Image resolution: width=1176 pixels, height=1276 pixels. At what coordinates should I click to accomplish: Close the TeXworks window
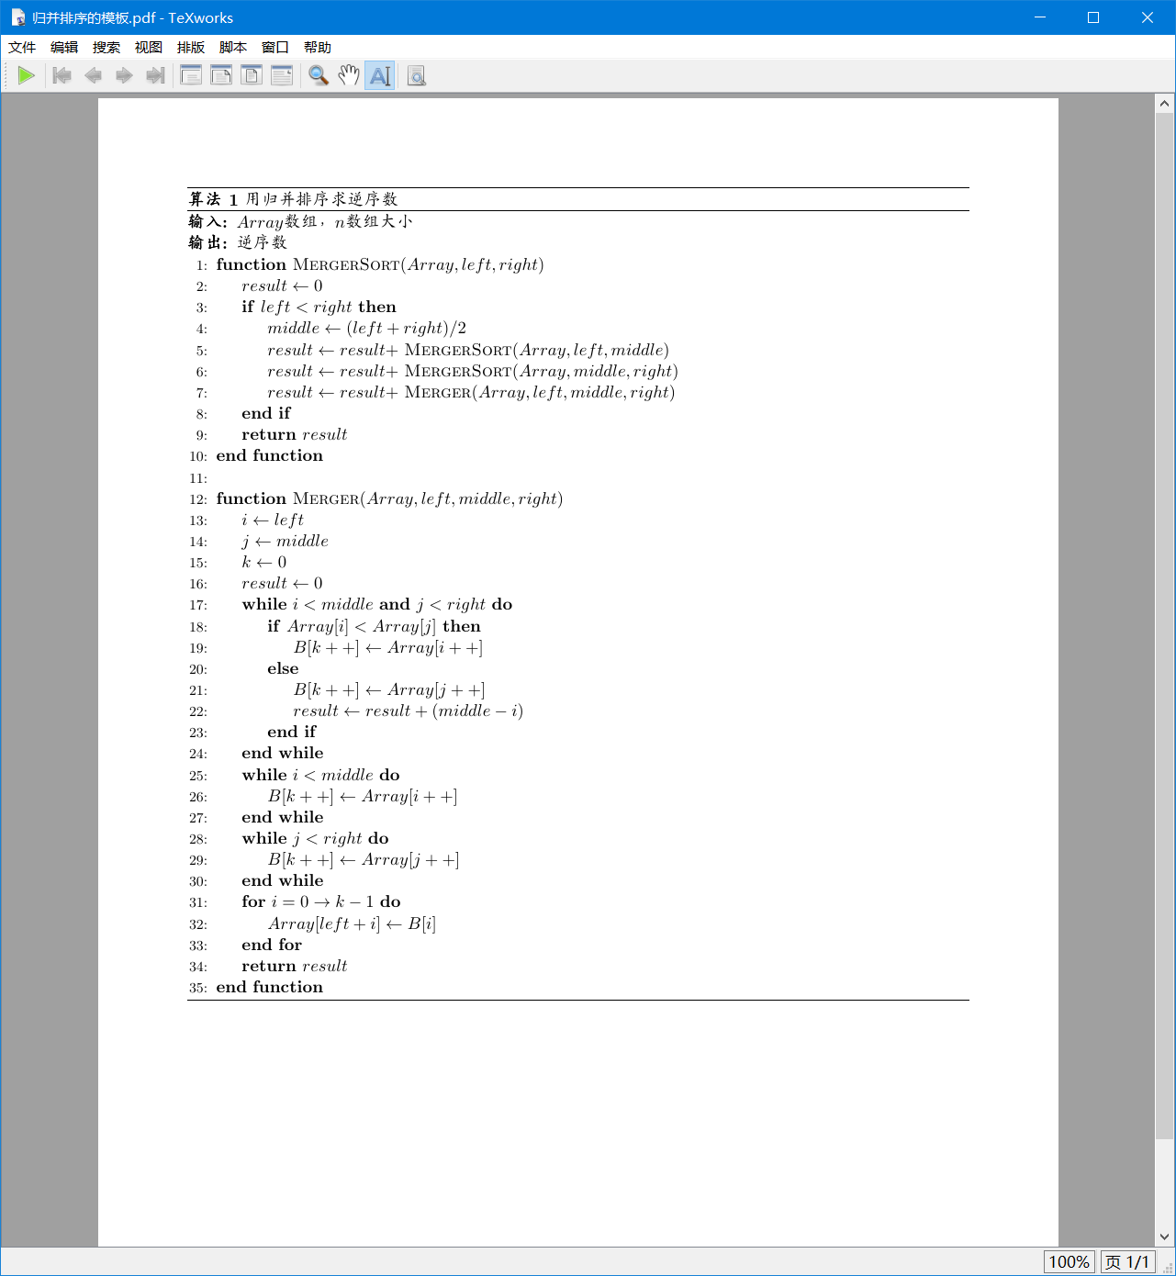pos(1148,17)
